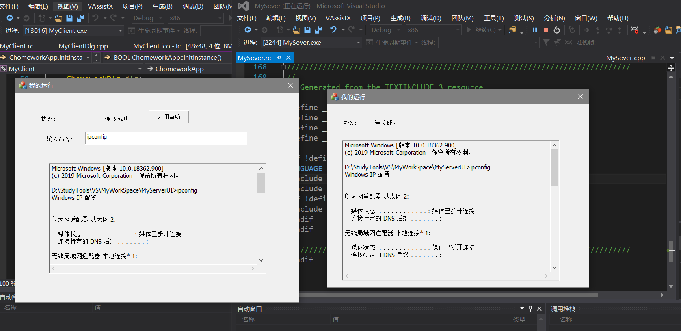This screenshot has width=681, height=331.
Task: Undo last action in MySever window
Action: [x=333, y=30]
